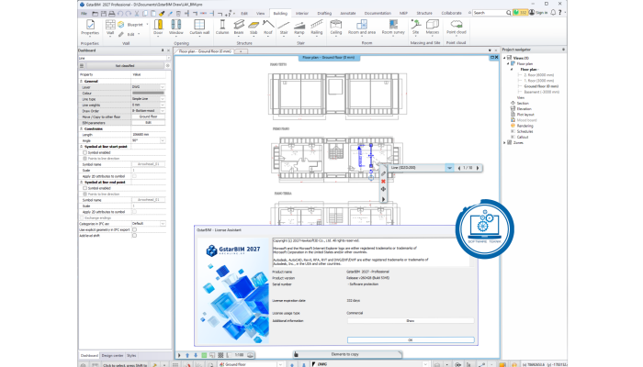Click the Not classified button

tap(125, 65)
